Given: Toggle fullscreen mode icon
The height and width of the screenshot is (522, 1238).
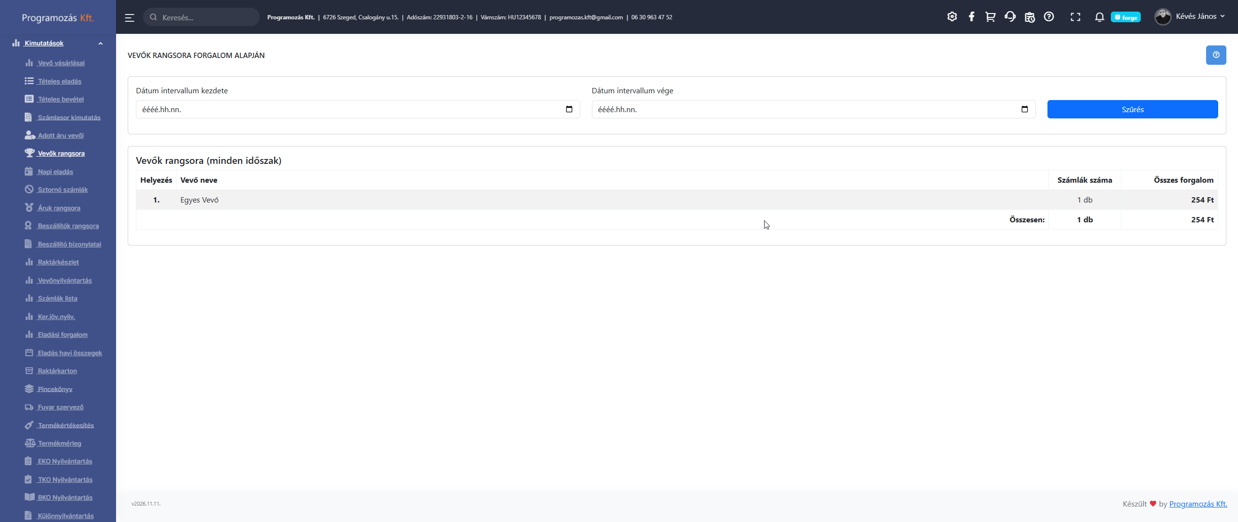Looking at the screenshot, I should (1075, 17).
